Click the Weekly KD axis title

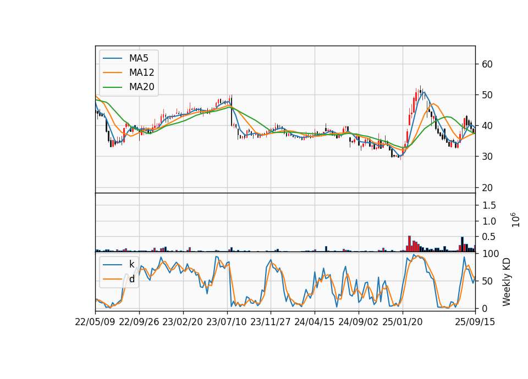(507, 282)
